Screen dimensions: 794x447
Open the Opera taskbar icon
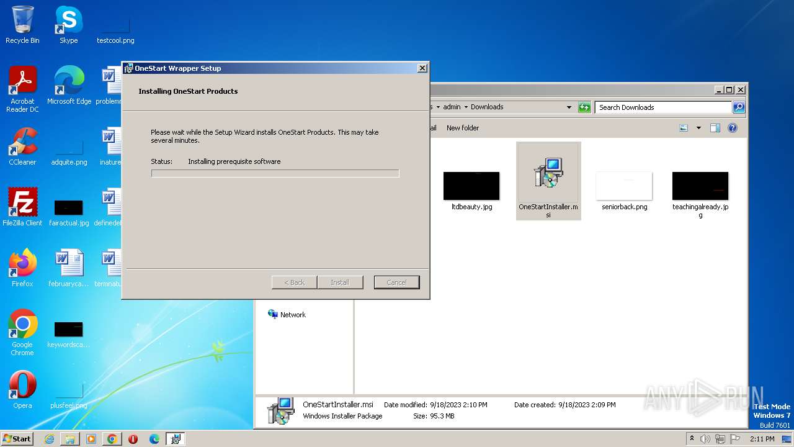pos(133,439)
